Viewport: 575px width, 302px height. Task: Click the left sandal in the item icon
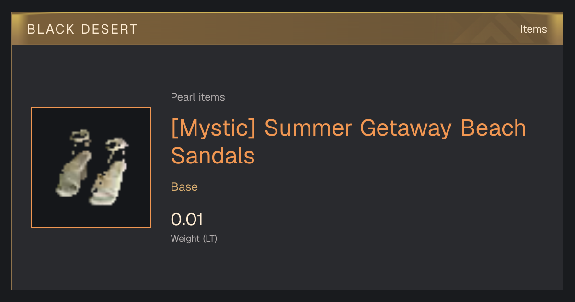click(73, 163)
